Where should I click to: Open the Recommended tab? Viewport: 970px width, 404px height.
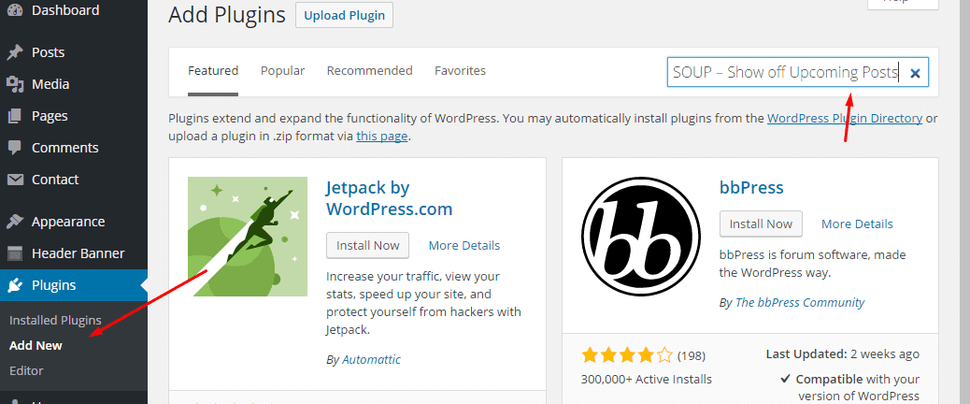(369, 71)
